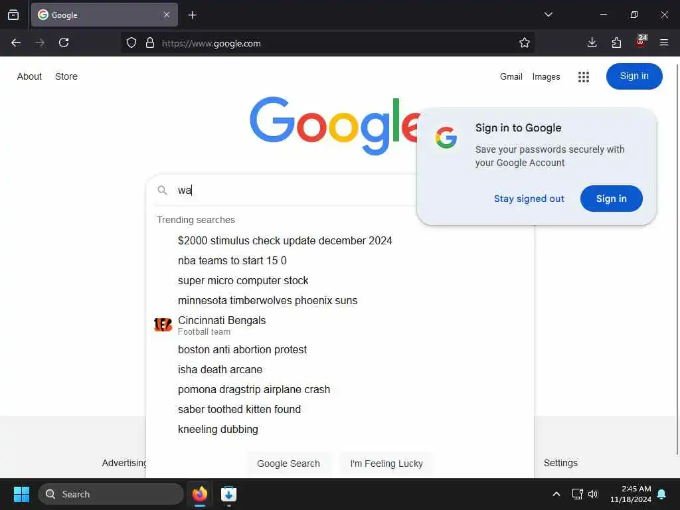Select isha death arcane suggestion
This screenshot has width=680, height=510.
coord(220,369)
